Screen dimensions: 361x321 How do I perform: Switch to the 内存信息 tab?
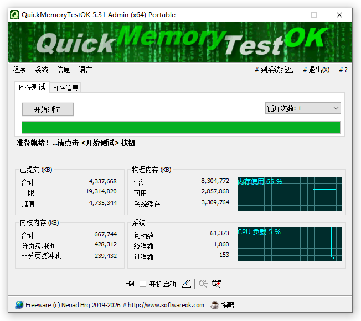(x=65, y=87)
